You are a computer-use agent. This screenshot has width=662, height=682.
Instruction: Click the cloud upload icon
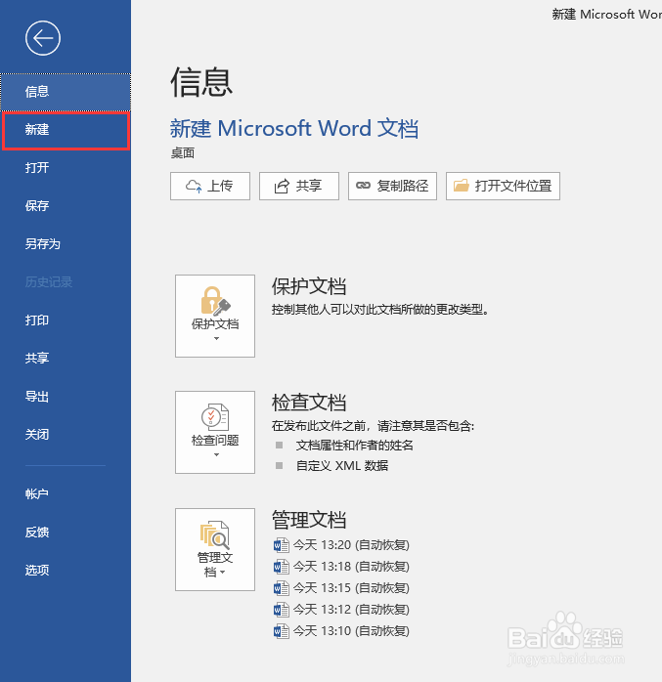point(194,187)
